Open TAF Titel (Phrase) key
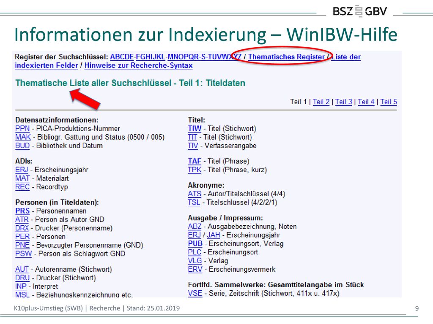 coord(195,161)
